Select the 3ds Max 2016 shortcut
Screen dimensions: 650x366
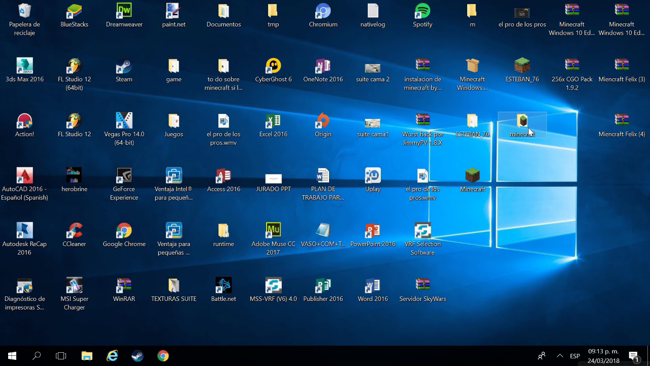pos(24,70)
